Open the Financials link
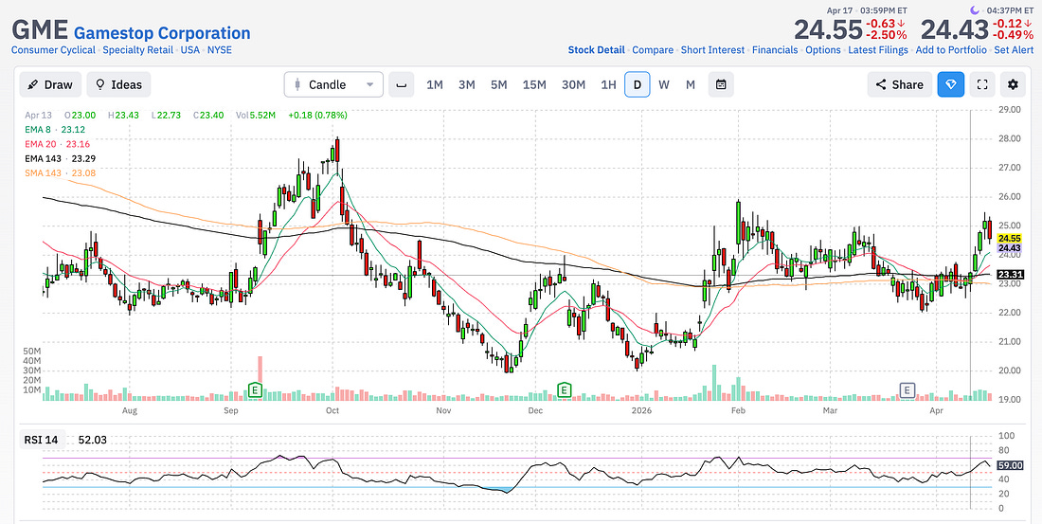This screenshot has height=524, width=1042. click(x=775, y=50)
